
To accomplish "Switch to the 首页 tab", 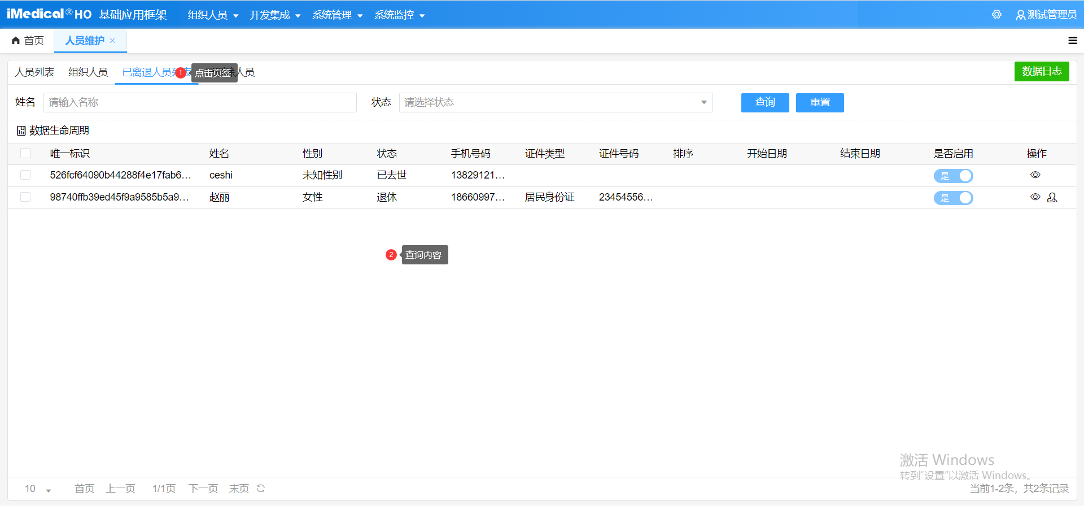I will tap(28, 41).
